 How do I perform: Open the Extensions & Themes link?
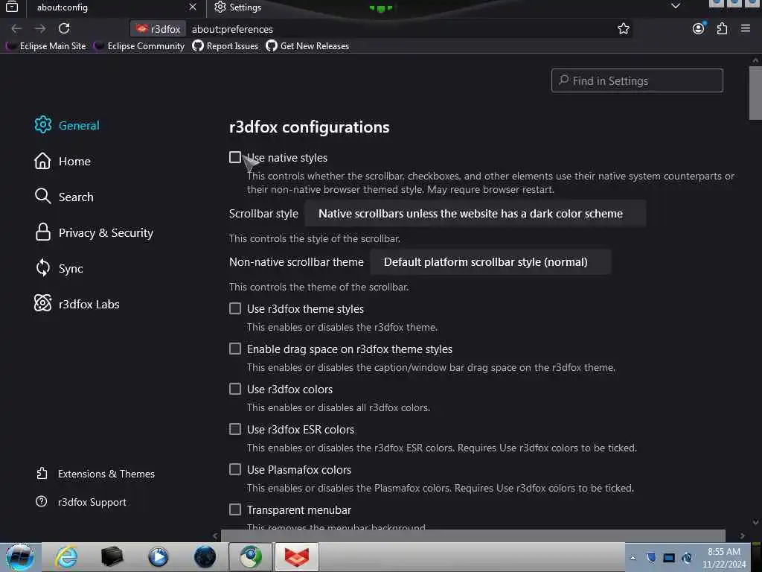click(106, 474)
